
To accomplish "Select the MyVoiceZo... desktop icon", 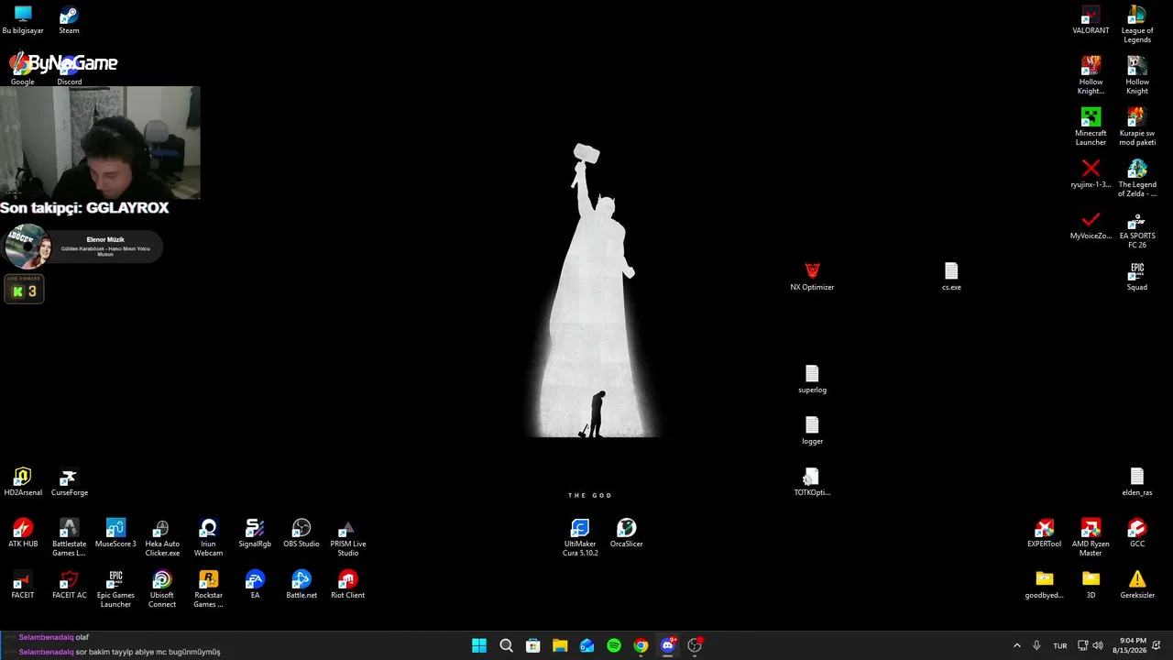I will pyautogui.click(x=1091, y=225).
